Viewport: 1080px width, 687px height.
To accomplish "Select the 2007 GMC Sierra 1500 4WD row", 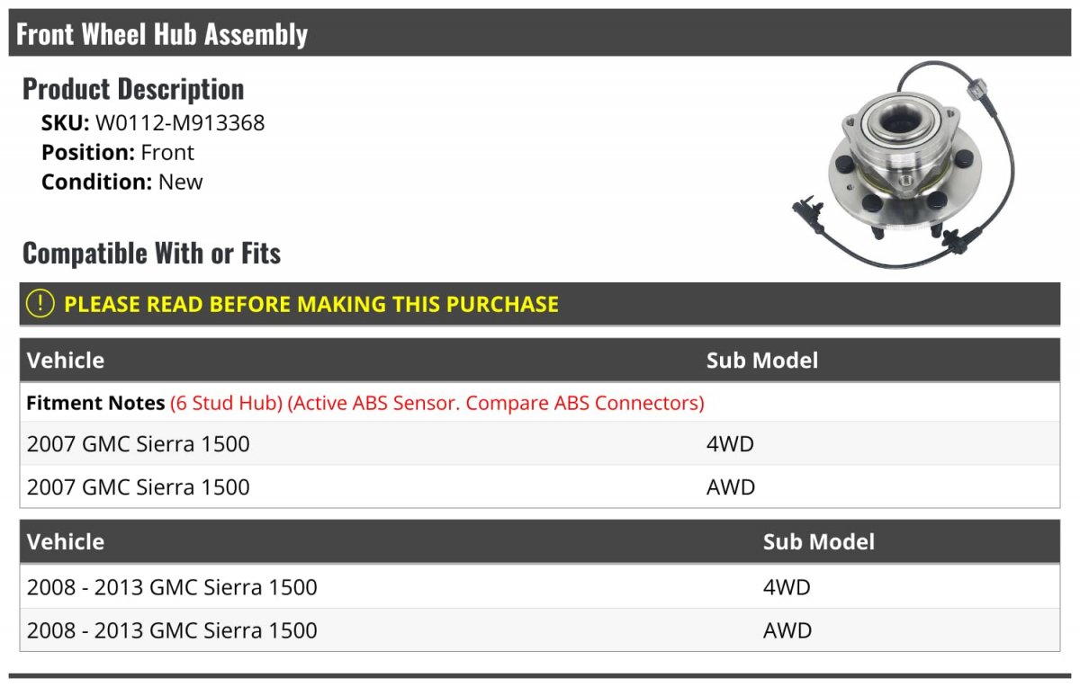I will (x=540, y=443).
